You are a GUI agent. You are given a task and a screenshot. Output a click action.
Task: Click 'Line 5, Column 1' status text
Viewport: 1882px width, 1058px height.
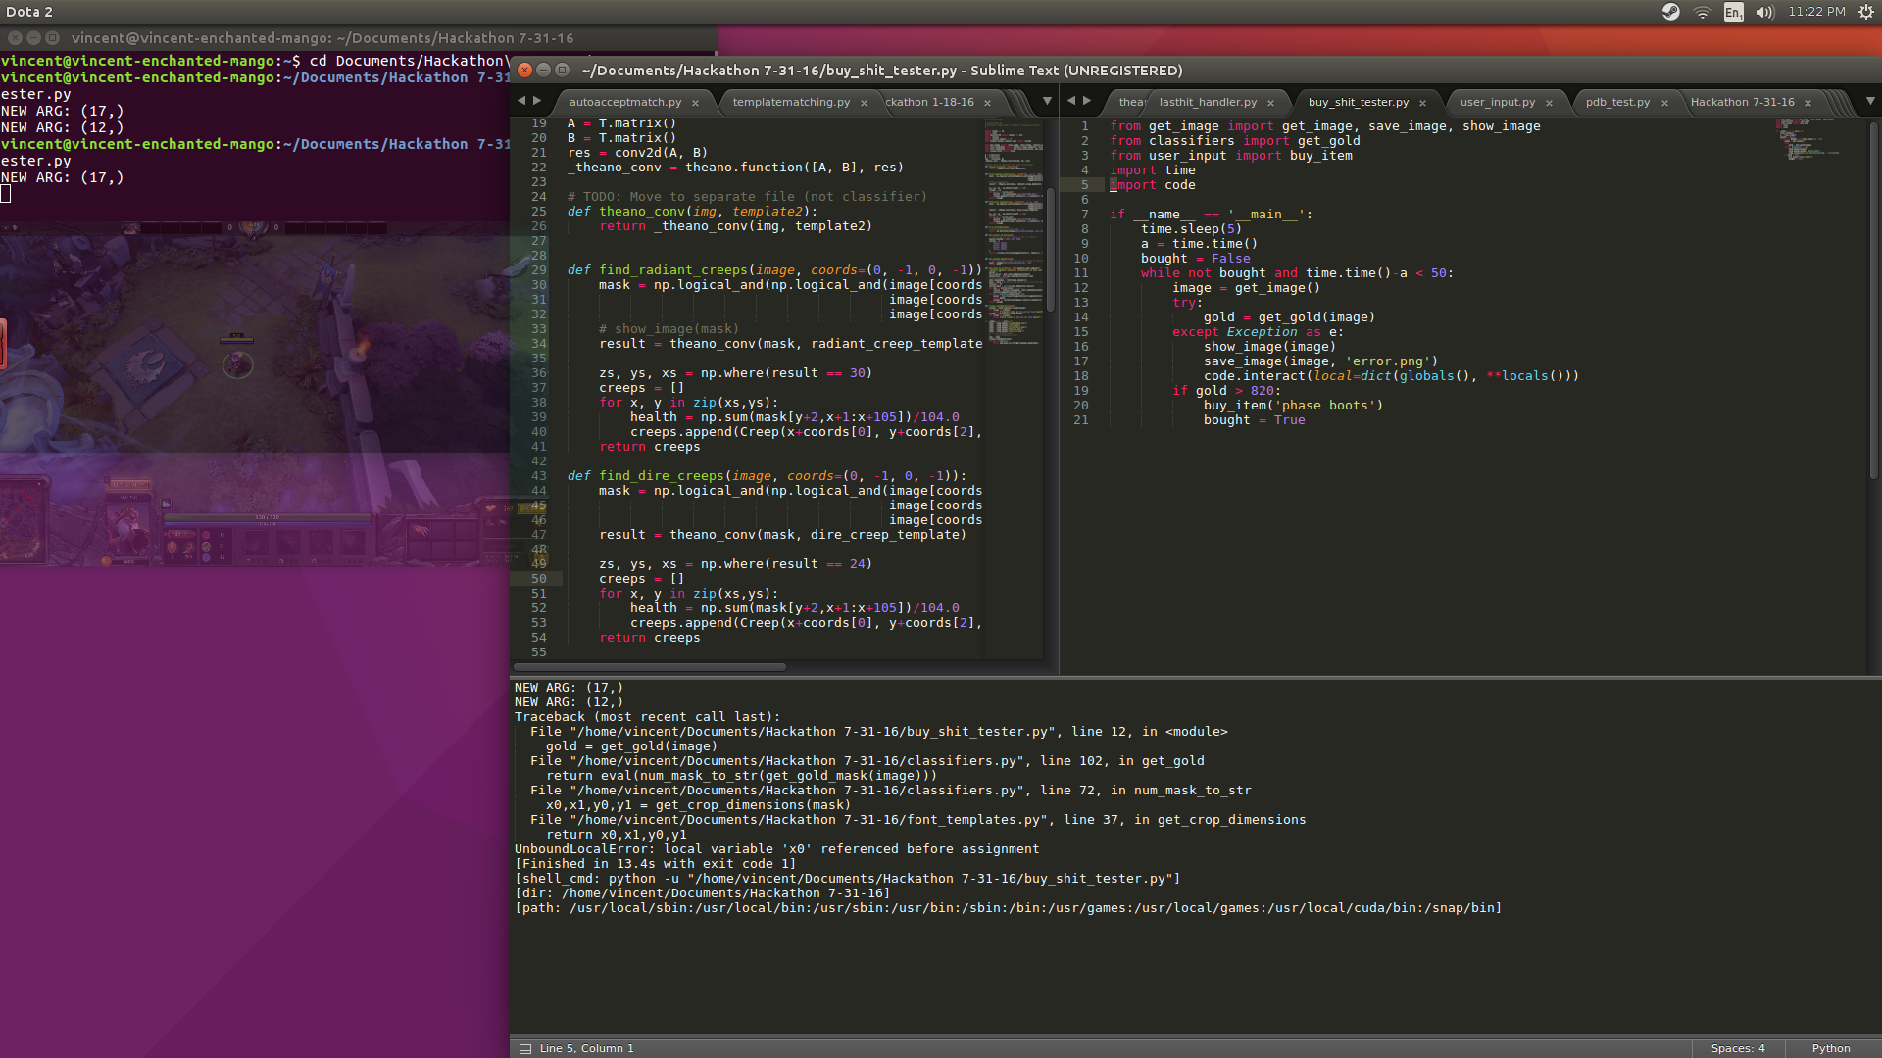click(x=586, y=1048)
